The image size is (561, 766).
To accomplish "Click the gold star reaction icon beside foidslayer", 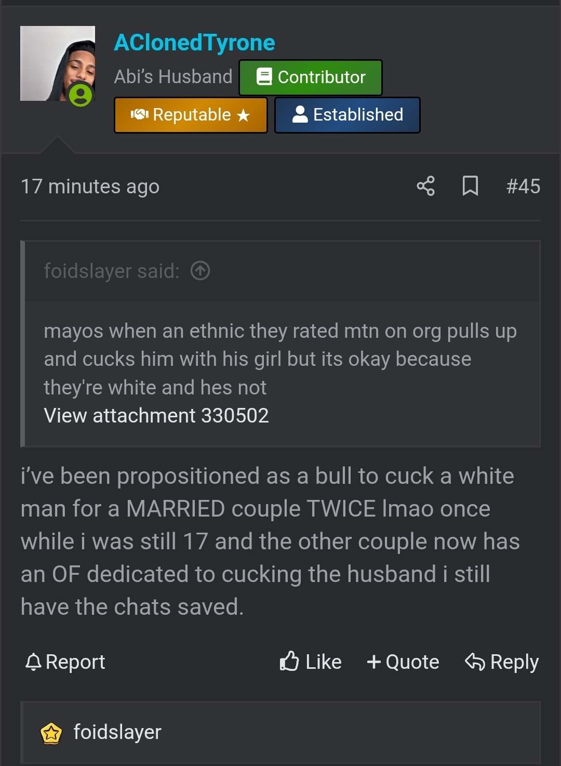I will [51, 733].
